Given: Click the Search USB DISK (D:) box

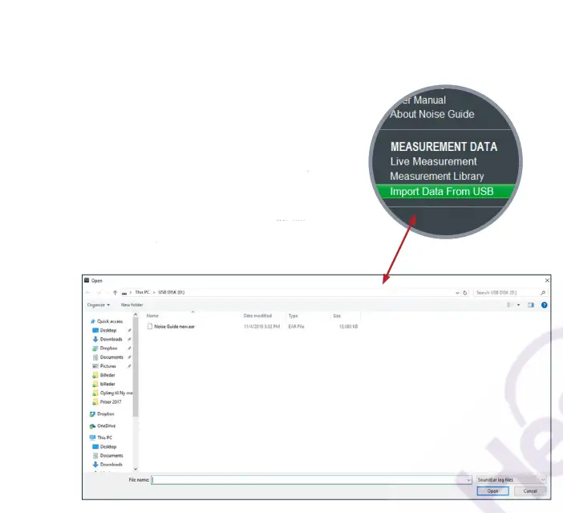Looking at the screenshot, I should 510,293.
